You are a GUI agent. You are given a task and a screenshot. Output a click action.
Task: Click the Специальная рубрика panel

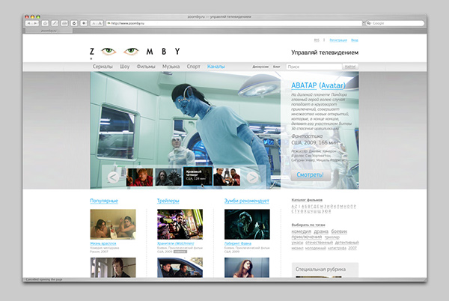tap(325, 270)
